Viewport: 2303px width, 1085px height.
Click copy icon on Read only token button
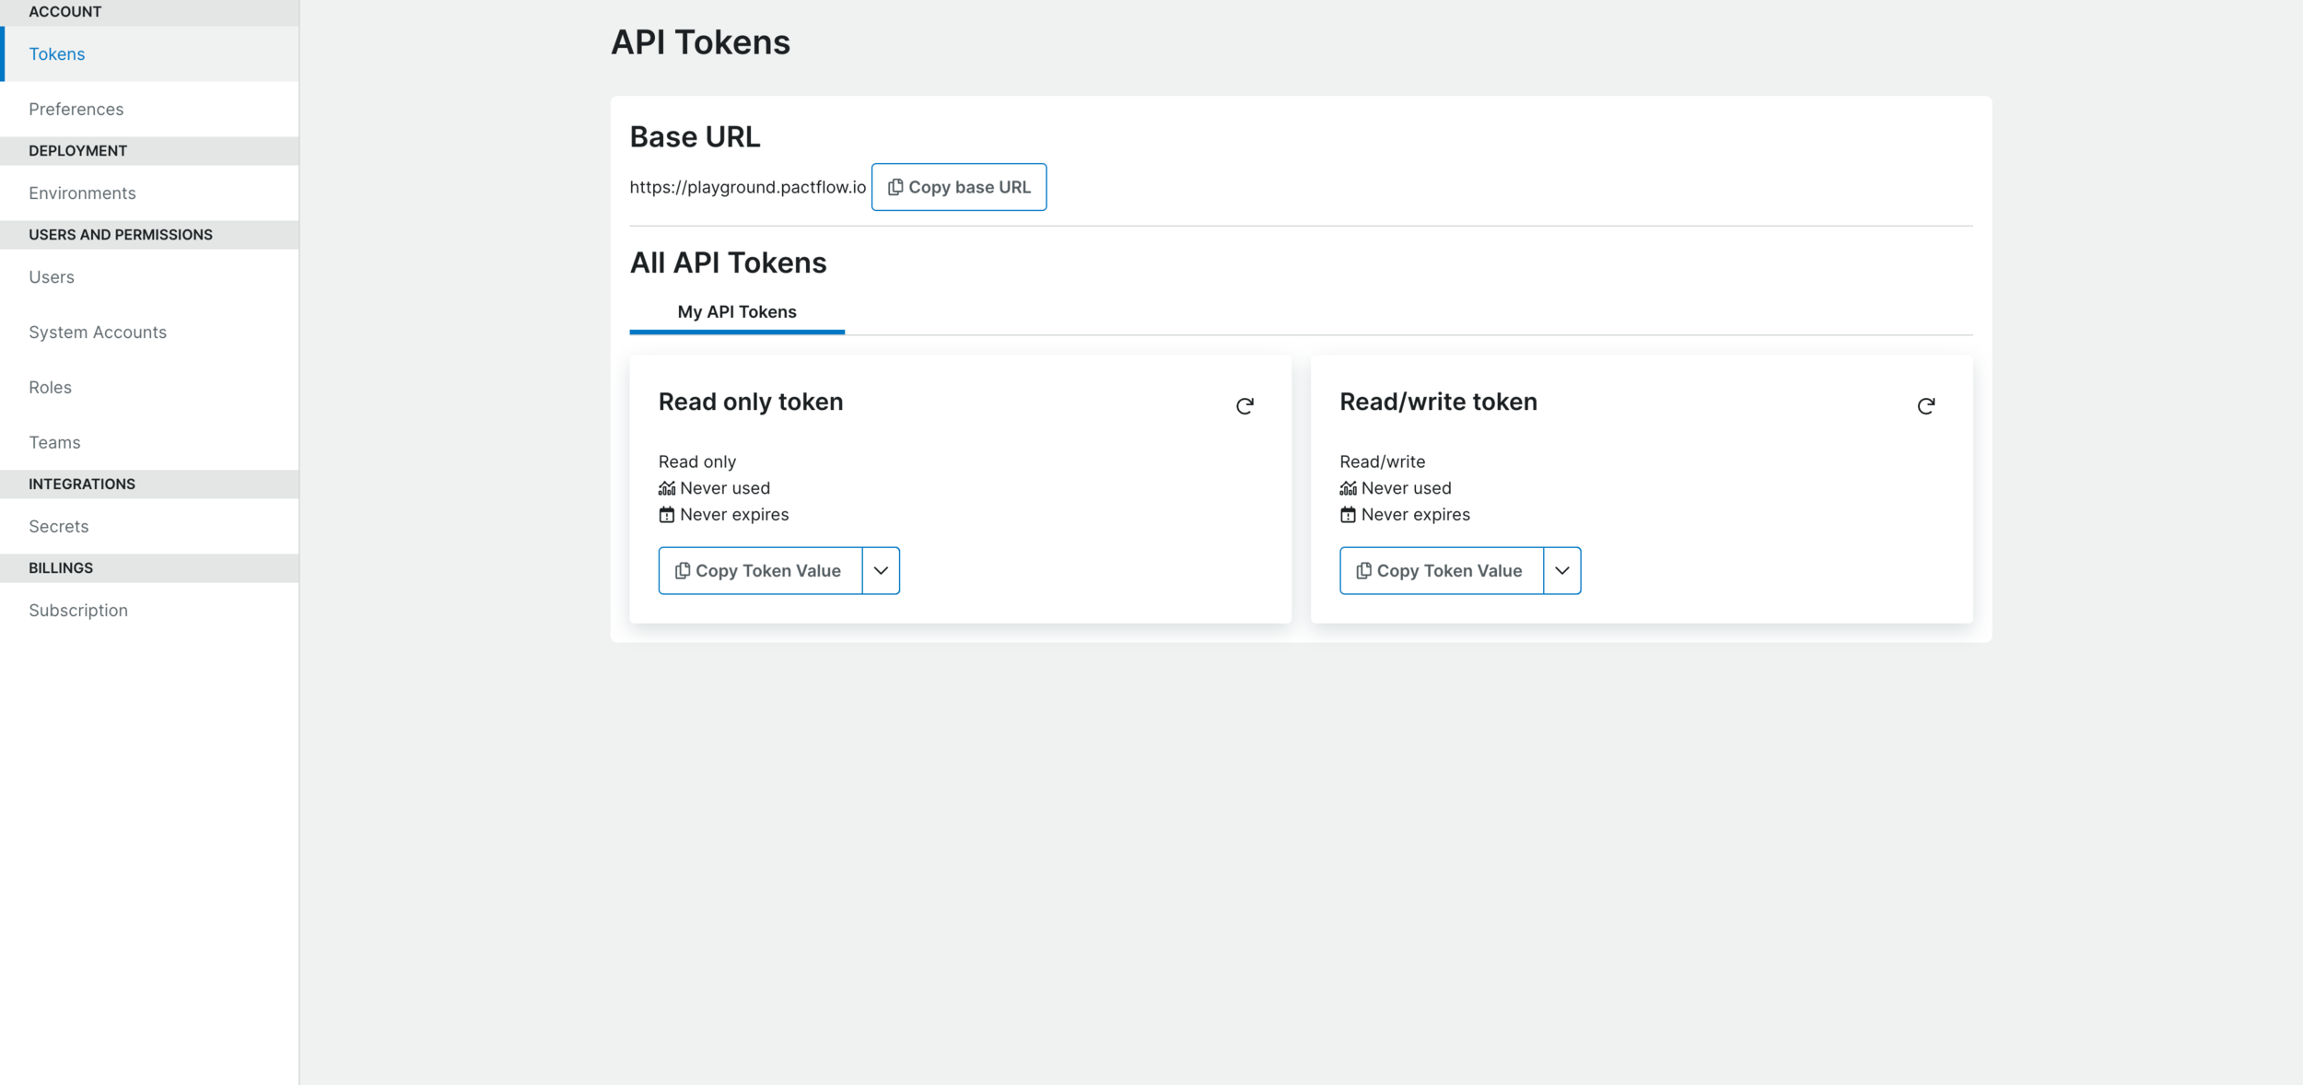point(683,571)
